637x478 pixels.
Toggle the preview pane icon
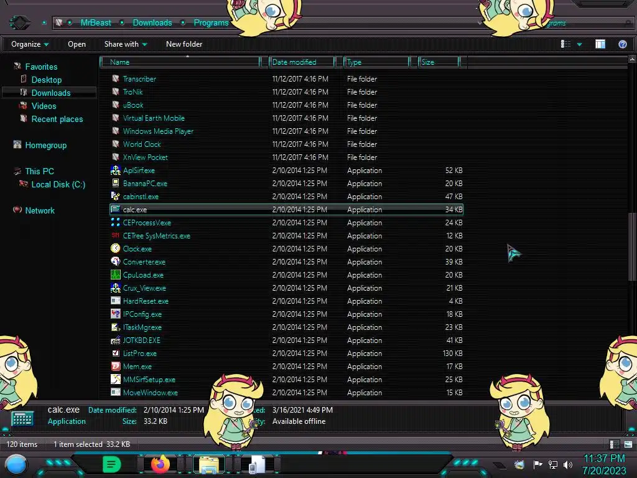tap(600, 44)
